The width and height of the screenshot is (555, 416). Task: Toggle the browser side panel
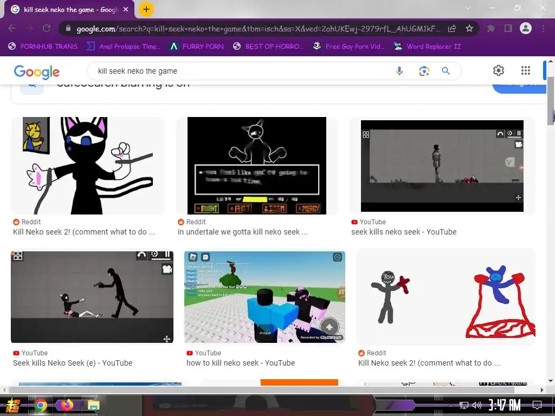click(508, 28)
